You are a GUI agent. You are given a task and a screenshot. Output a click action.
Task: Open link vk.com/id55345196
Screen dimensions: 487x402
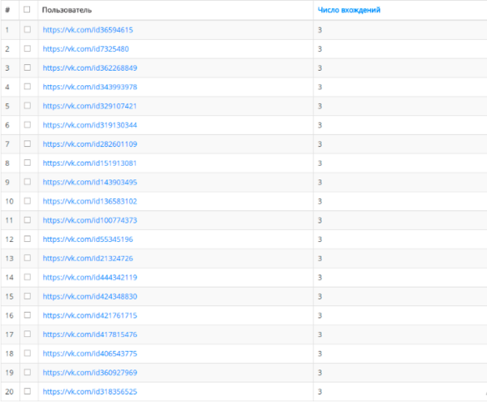pyautogui.click(x=88, y=240)
